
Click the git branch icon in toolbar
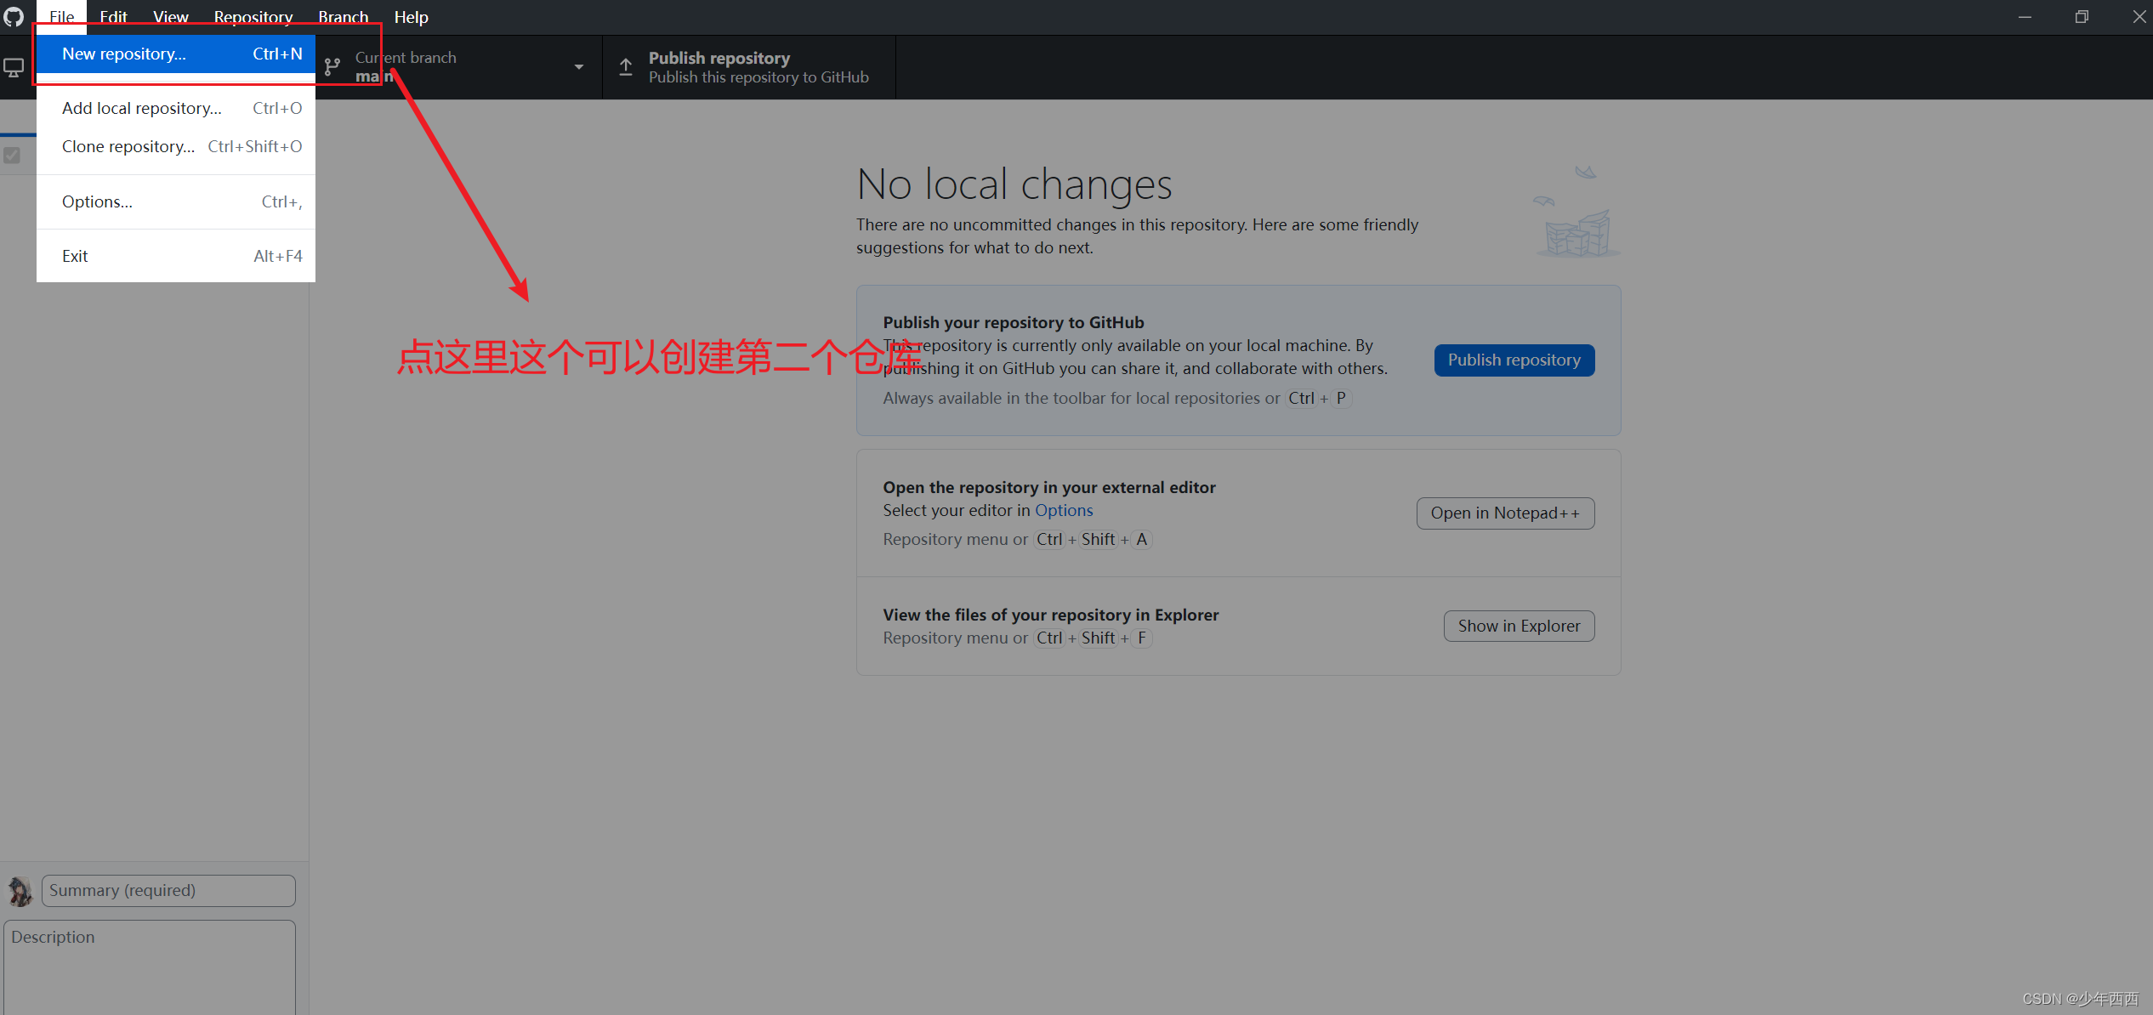click(332, 67)
